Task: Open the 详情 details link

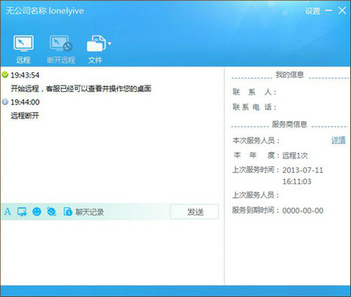Action: click(x=338, y=140)
